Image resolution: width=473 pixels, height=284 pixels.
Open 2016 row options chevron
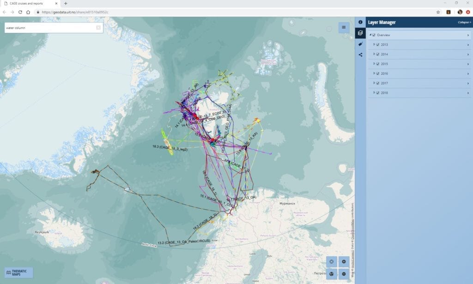(x=468, y=74)
